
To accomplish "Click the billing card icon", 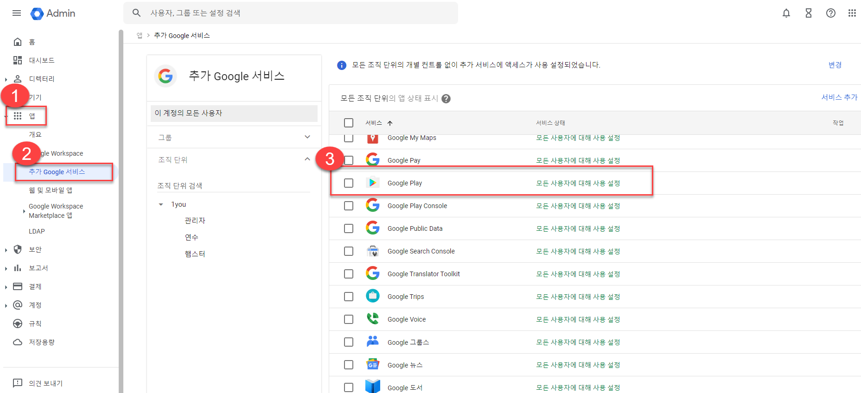I will pos(18,286).
